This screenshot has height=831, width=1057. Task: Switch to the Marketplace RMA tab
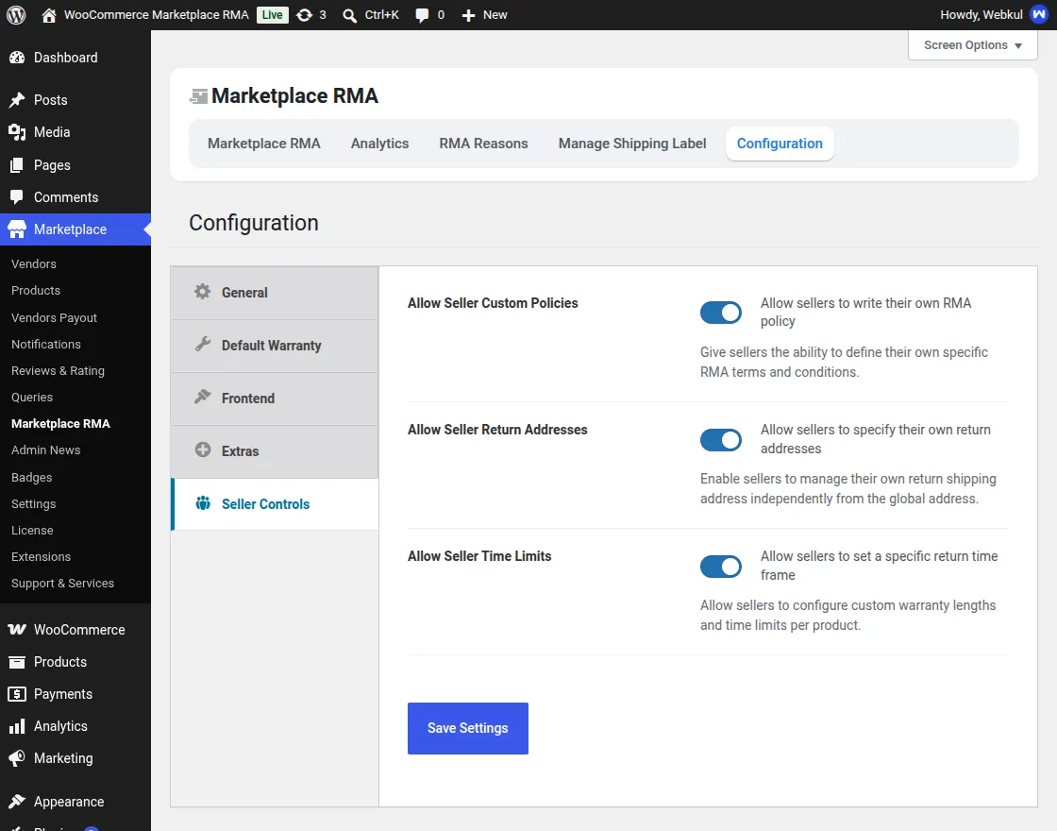(263, 144)
